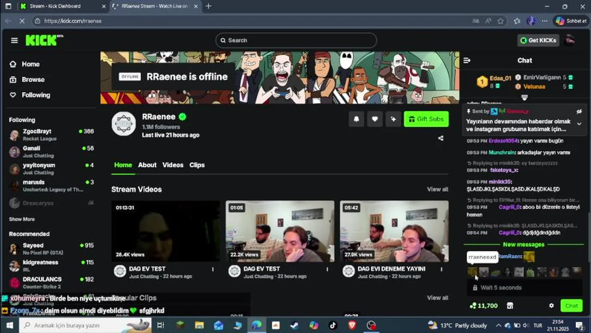
Task: Switch to the Videos tab
Action: [172, 165]
